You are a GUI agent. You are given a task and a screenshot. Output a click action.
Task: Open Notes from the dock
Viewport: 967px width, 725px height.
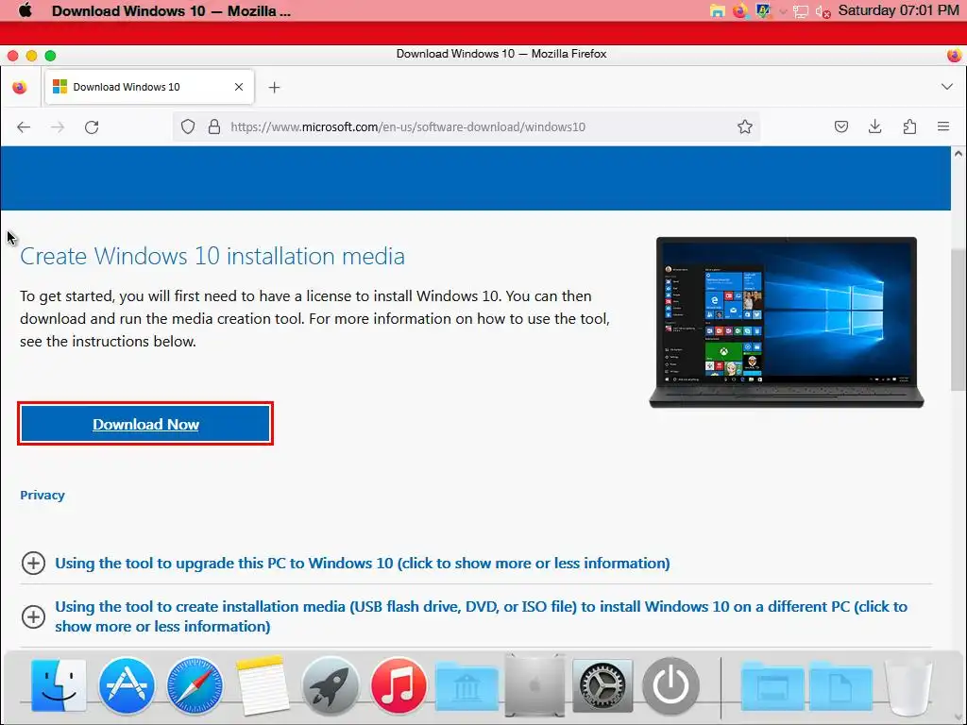[263, 685]
